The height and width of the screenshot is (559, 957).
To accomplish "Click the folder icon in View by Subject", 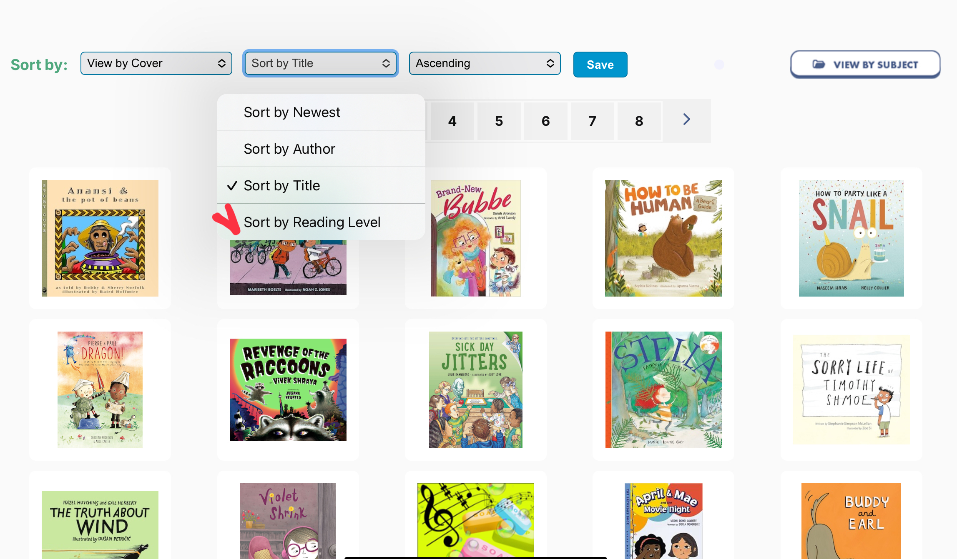I will 819,64.
